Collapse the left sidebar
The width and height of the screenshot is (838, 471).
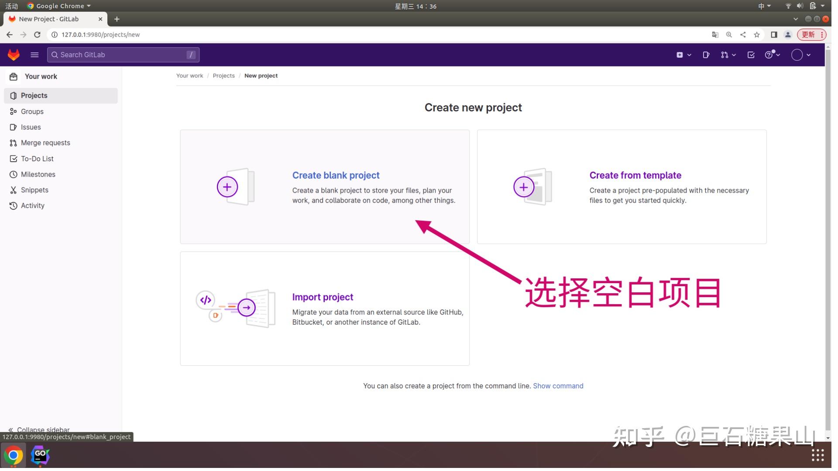point(38,429)
